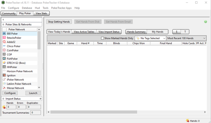Open the PokerTracker Apps menu
The width and height of the screenshot is (211, 123).
click(61, 8)
